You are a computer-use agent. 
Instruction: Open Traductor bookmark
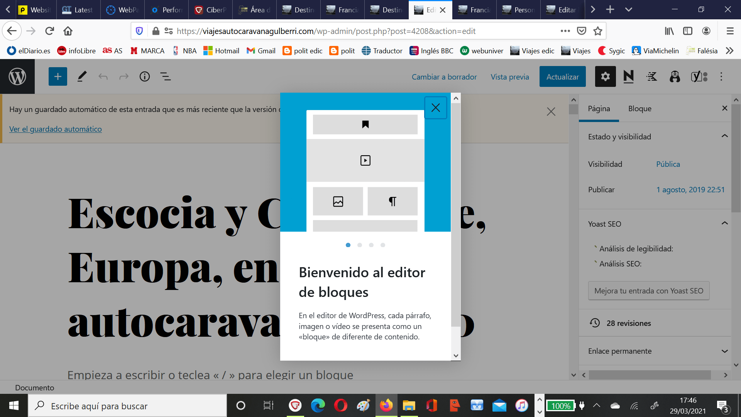pyautogui.click(x=382, y=51)
